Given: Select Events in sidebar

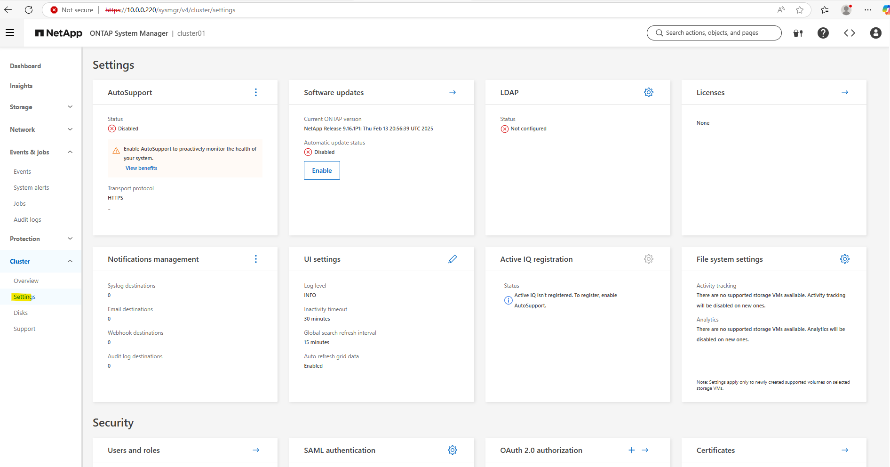Looking at the screenshot, I should click(x=22, y=172).
